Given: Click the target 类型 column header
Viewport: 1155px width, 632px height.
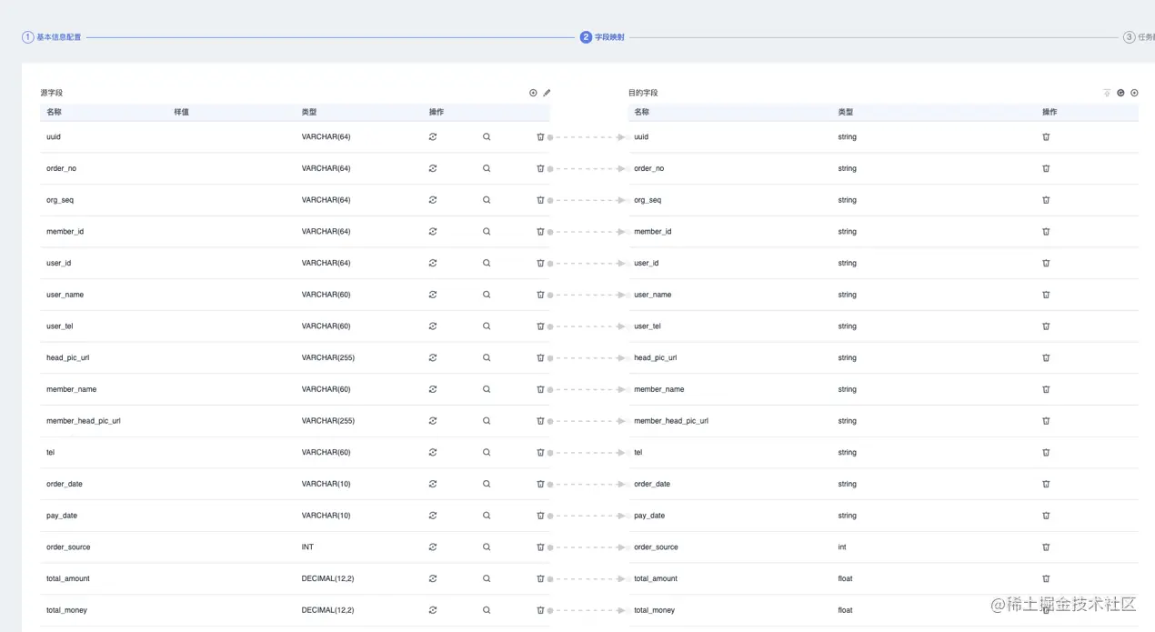Looking at the screenshot, I should pos(846,112).
